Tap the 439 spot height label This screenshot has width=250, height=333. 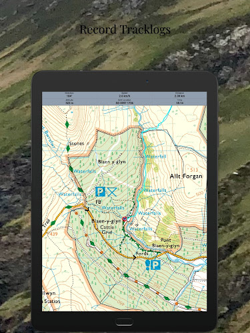tap(53, 234)
